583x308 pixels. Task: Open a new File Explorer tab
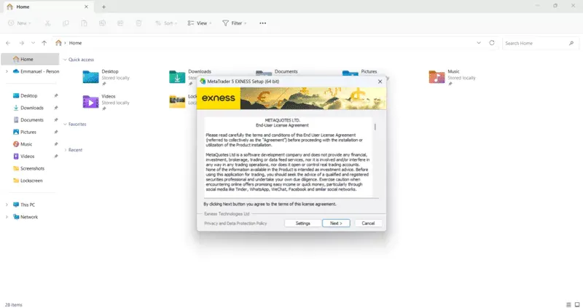pyautogui.click(x=103, y=7)
